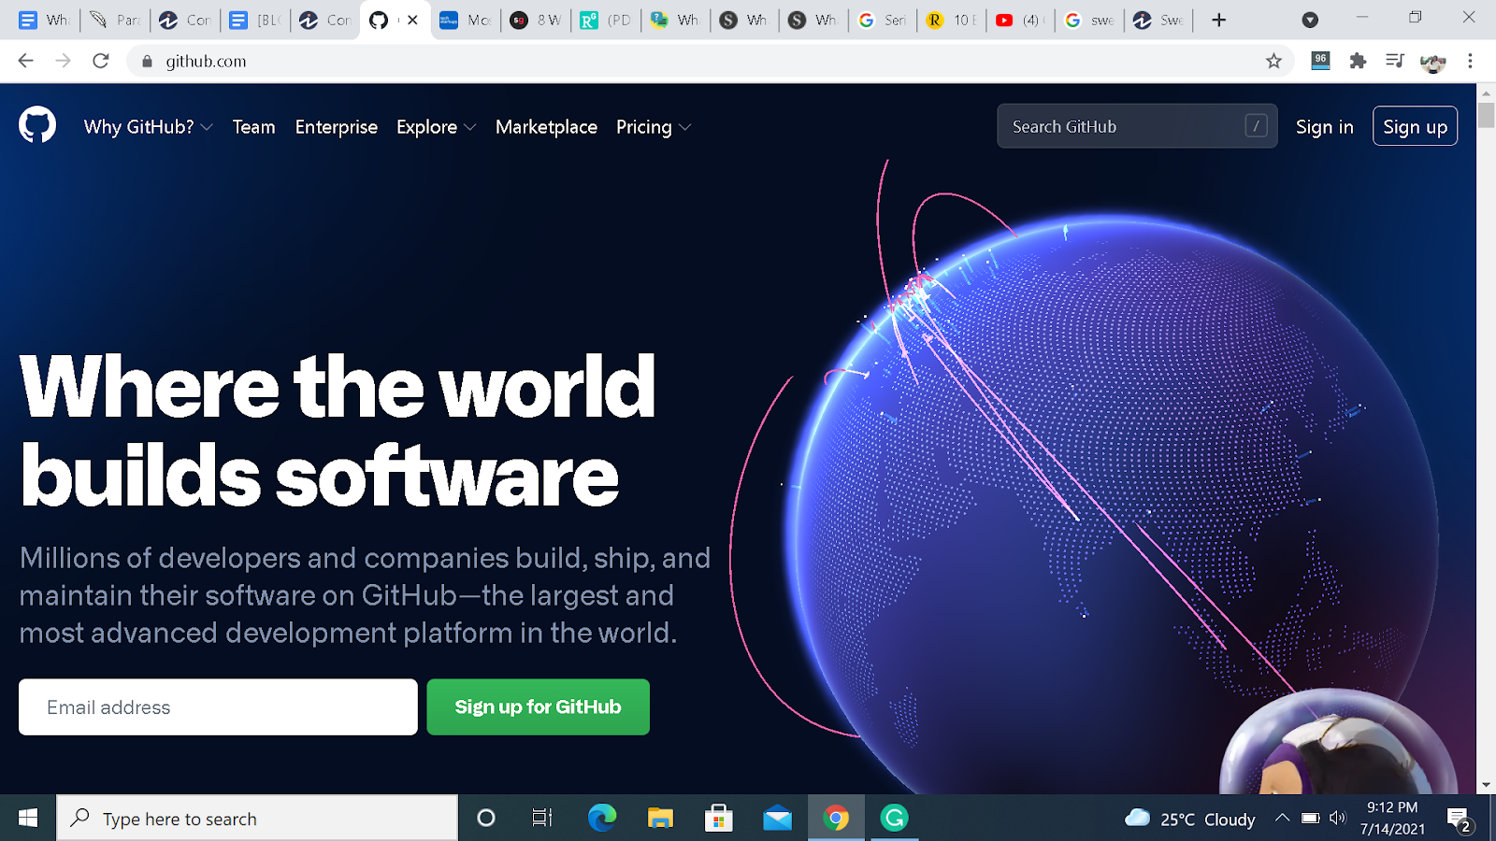Switch to the 'Para' feather-icon tab

pyautogui.click(x=114, y=20)
